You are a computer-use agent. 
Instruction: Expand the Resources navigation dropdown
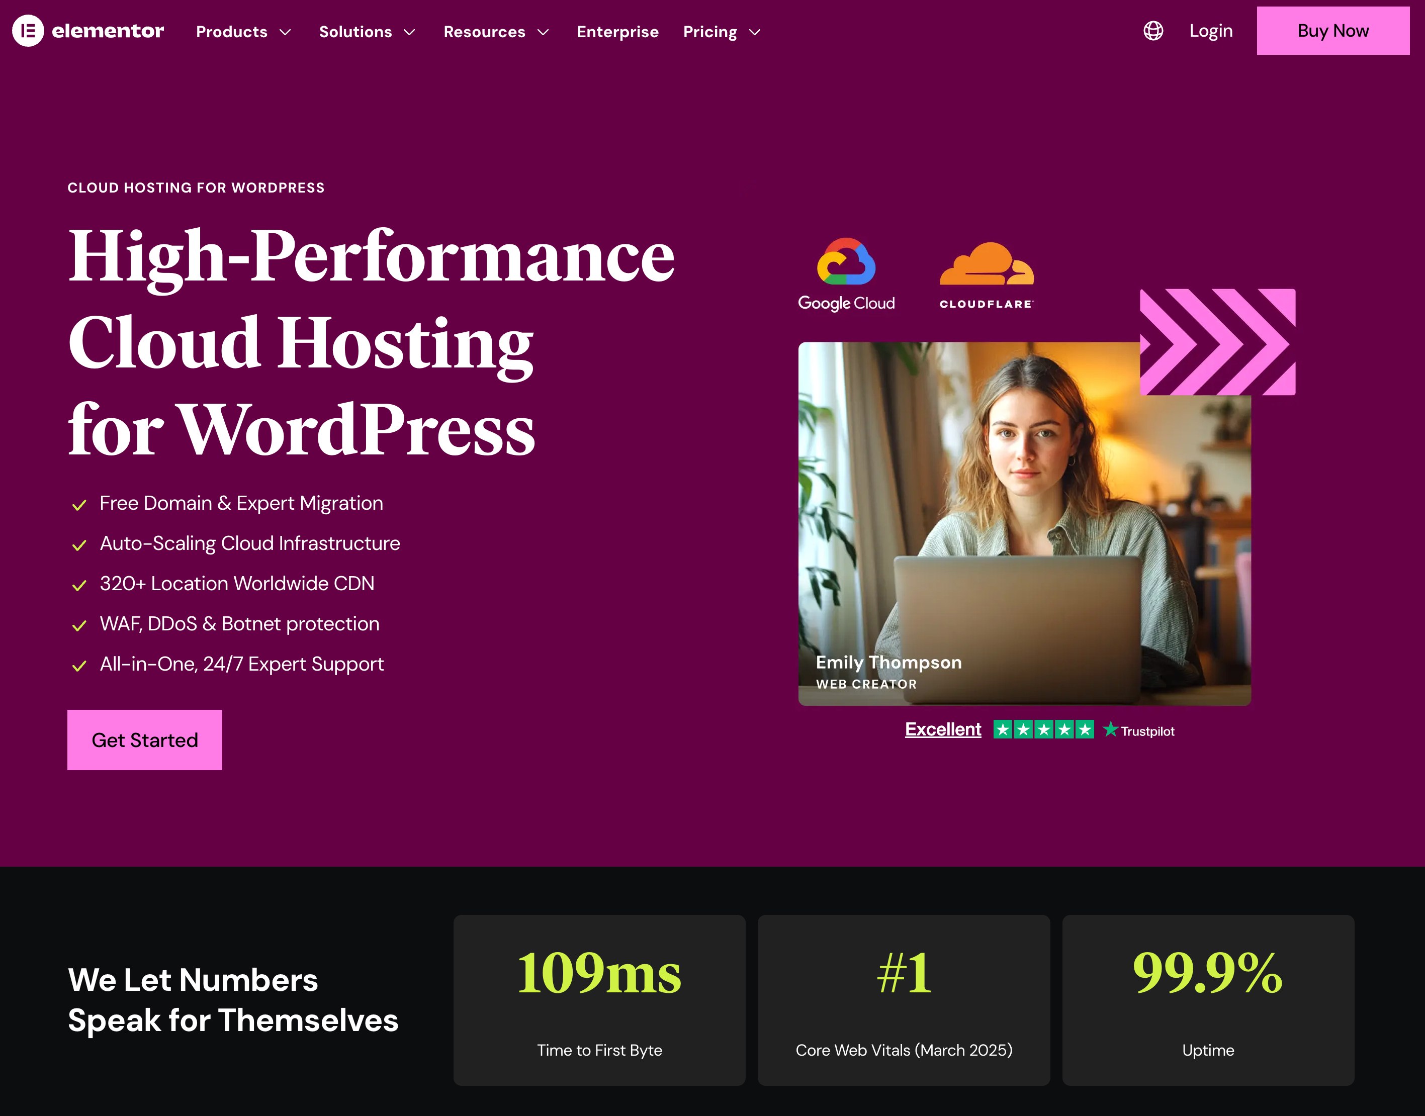496,31
